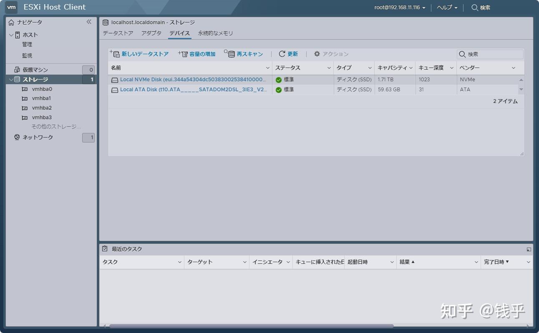Open the ステータス column dropdown menu
Image resolution: width=539 pixels, height=333 pixels.
pyautogui.click(x=329, y=68)
